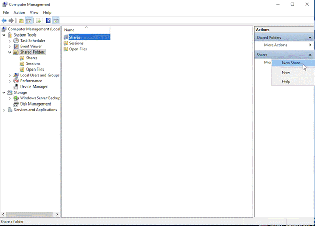Collapse the Shared Folders node
The image size is (315, 226).
click(10, 53)
